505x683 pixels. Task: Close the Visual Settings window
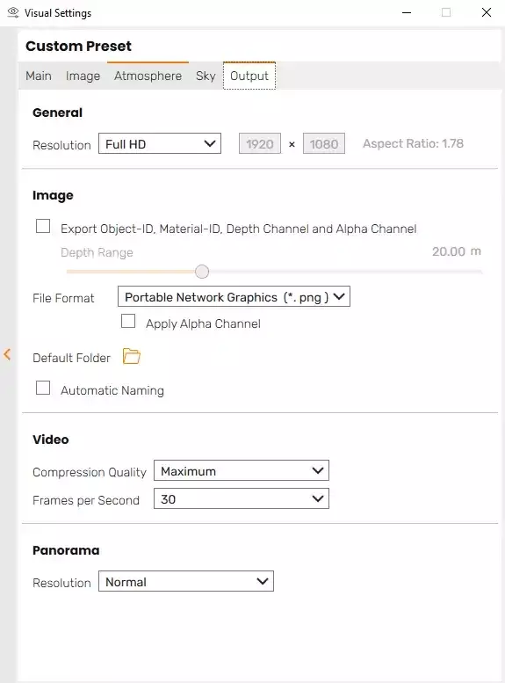point(487,12)
